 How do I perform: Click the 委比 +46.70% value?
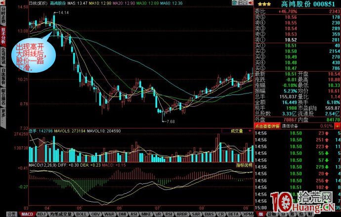(288, 11)
